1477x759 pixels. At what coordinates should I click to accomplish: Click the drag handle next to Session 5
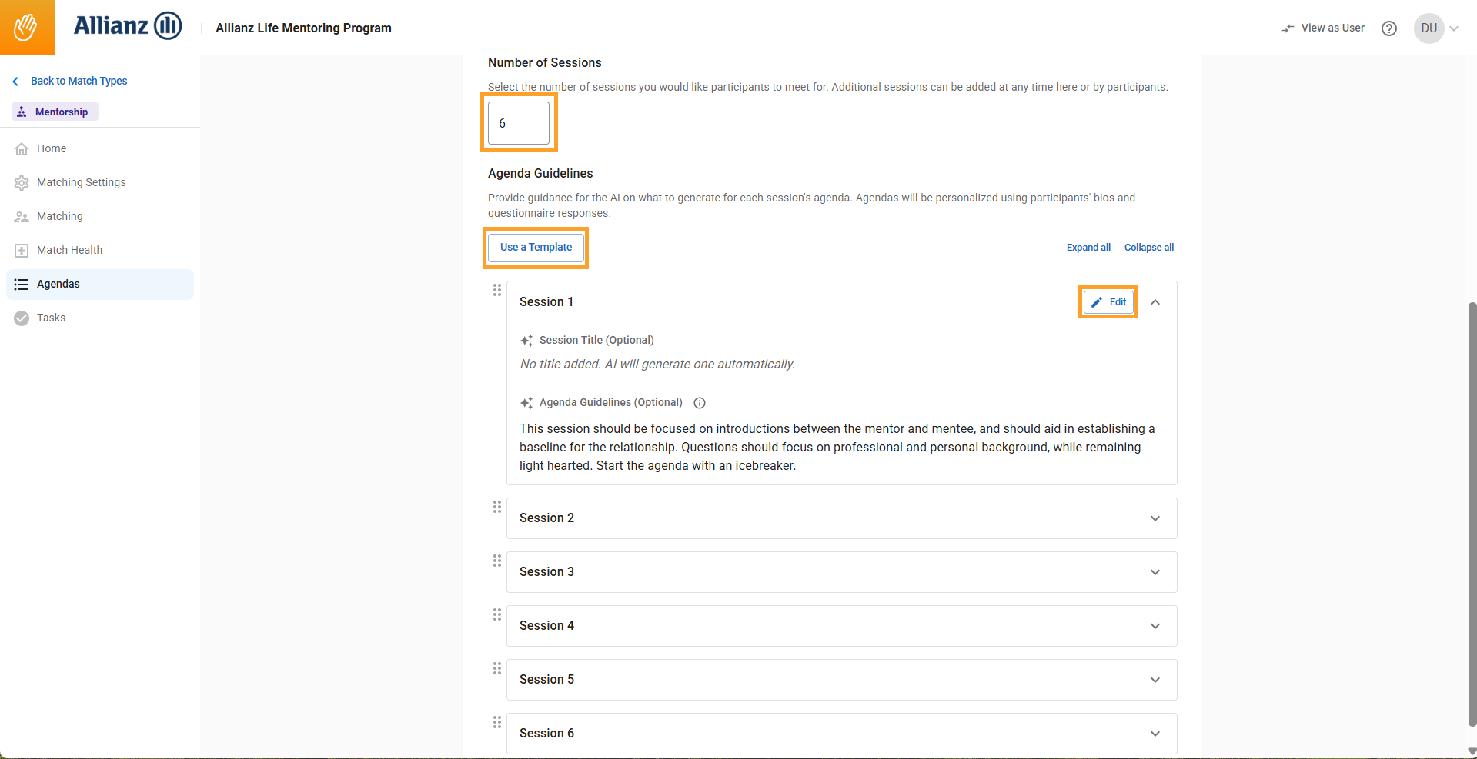497,668
